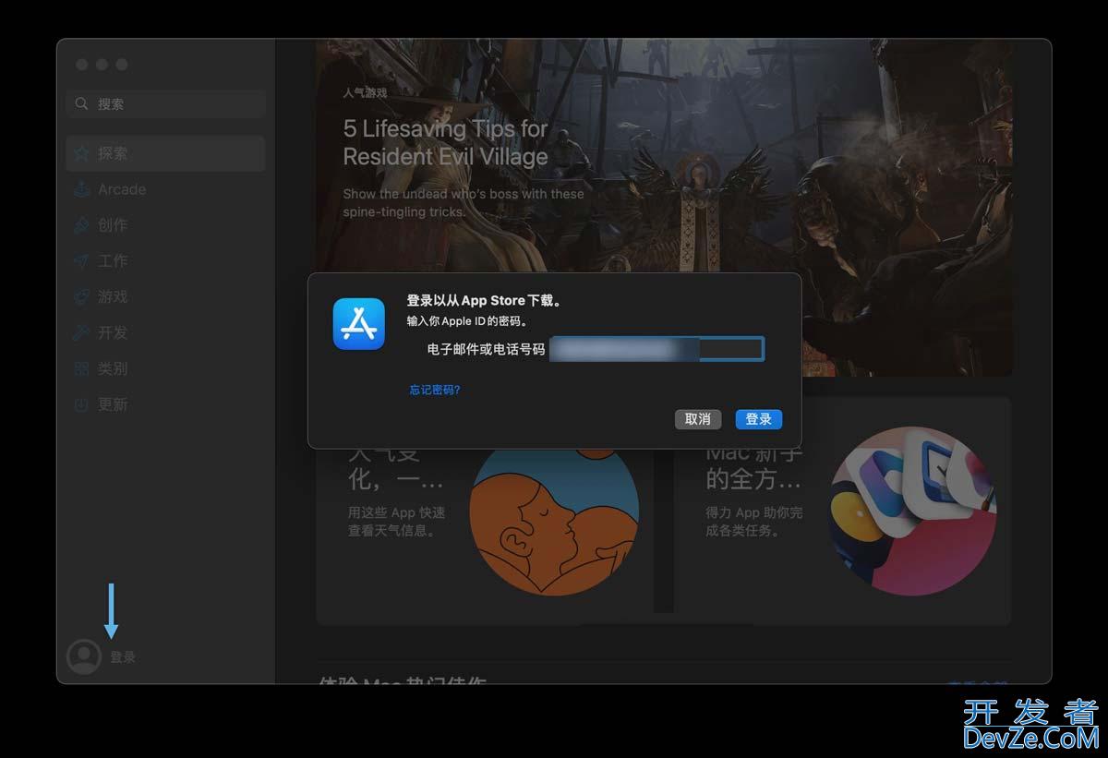Select 开发 sidebar label

[x=113, y=332]
